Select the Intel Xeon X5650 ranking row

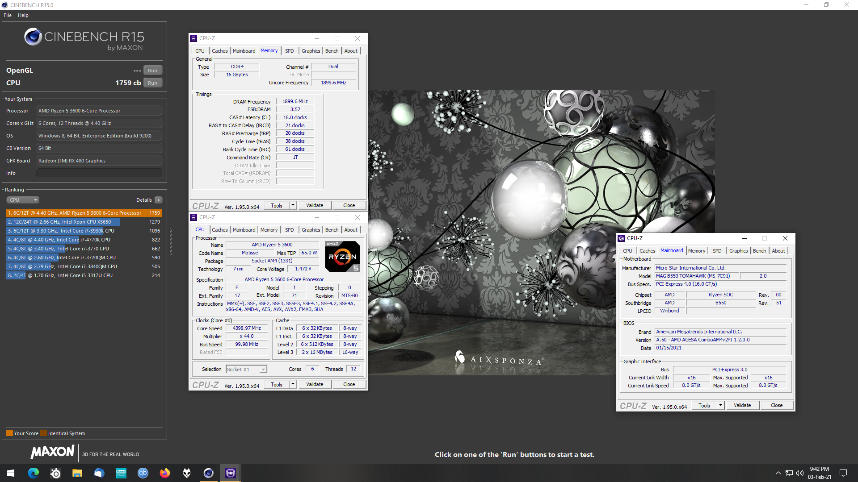click(84, 222)
